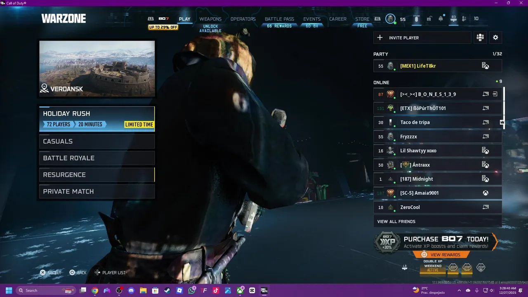The width and height of the screenshot is (528, 297).
Task: Select Private Match
Action: point(97,191)
